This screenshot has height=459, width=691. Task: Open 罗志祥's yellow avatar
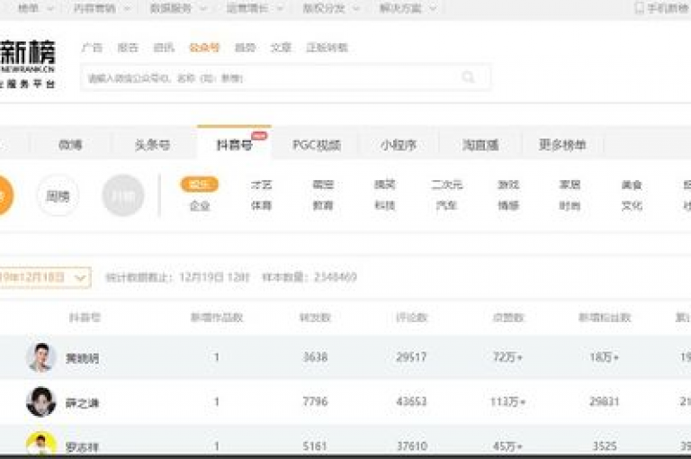click(41, 445)
